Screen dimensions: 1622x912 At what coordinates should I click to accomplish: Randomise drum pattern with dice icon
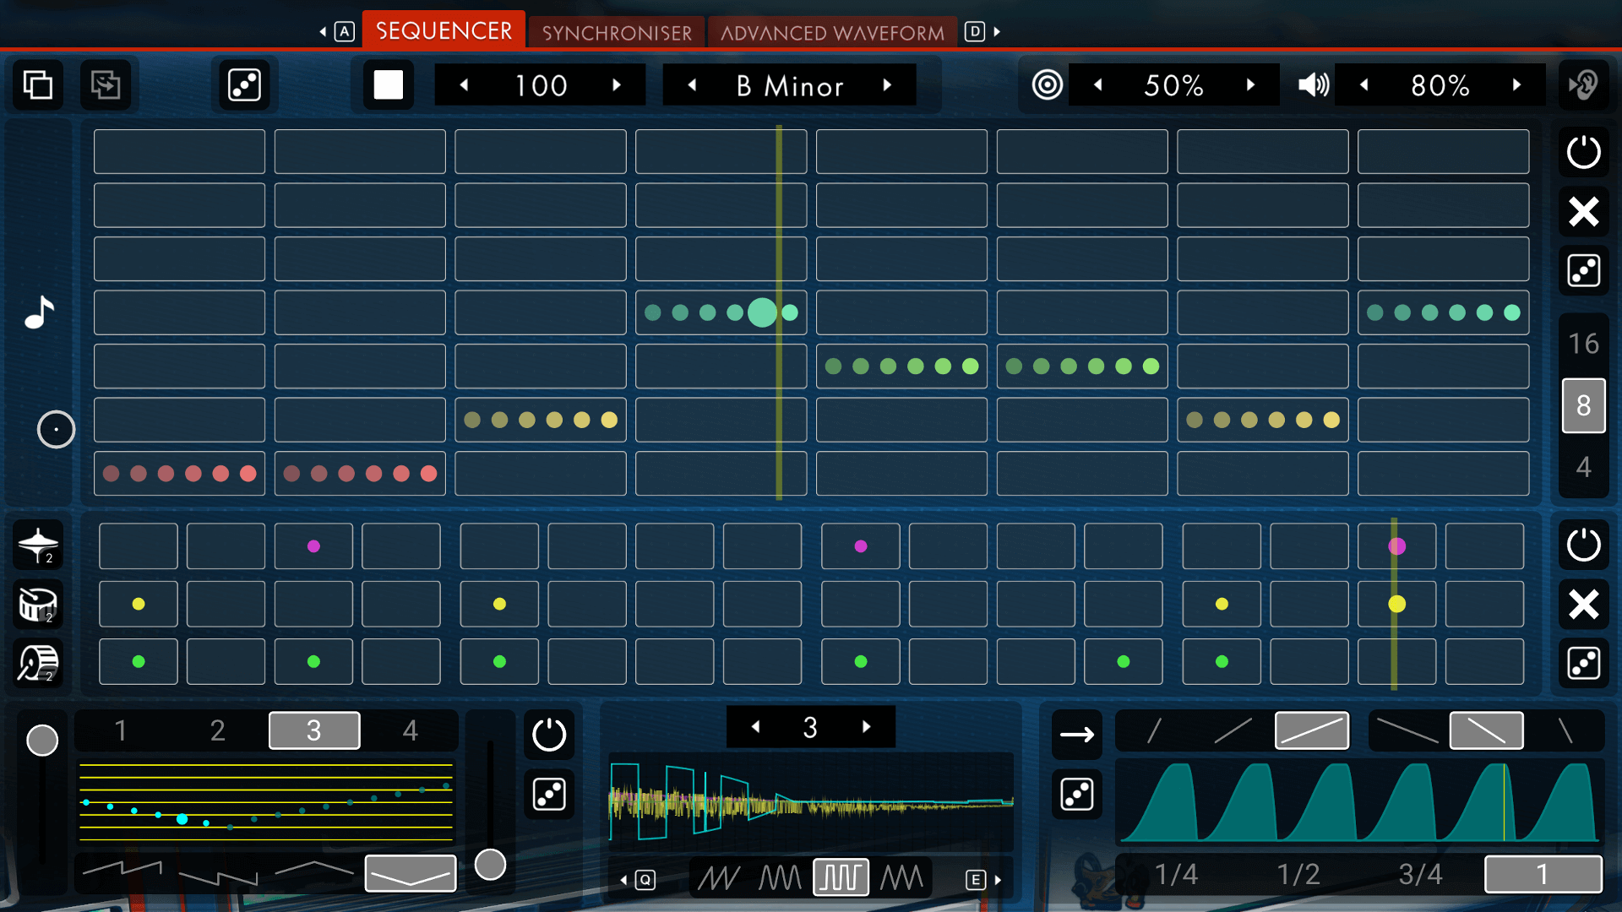[1583, 663]
